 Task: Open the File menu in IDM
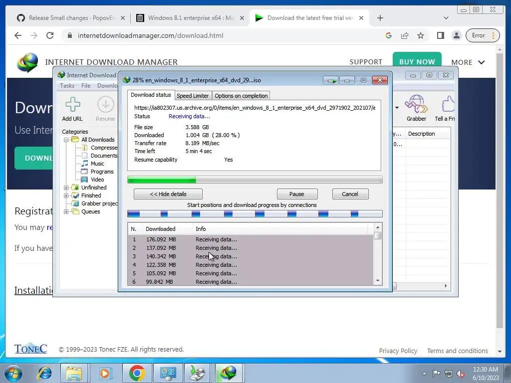tap(86, 86)
